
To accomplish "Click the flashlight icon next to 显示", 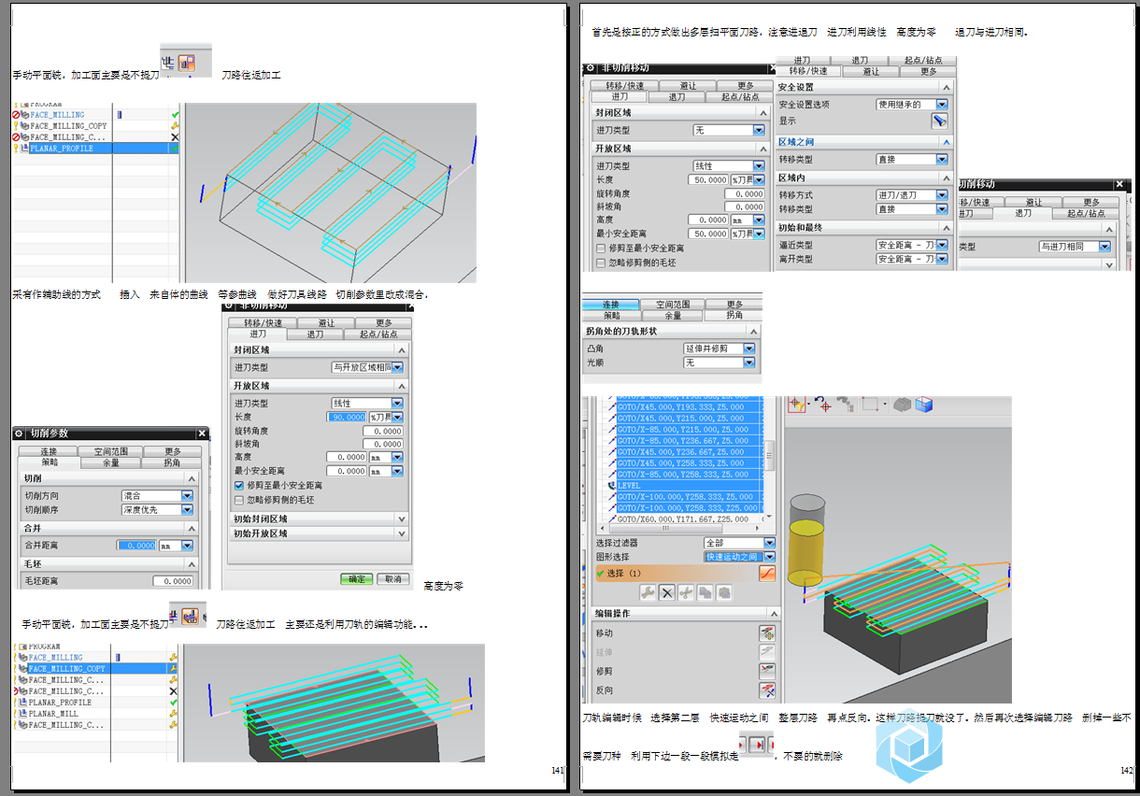I will click(x=939, y=121).
